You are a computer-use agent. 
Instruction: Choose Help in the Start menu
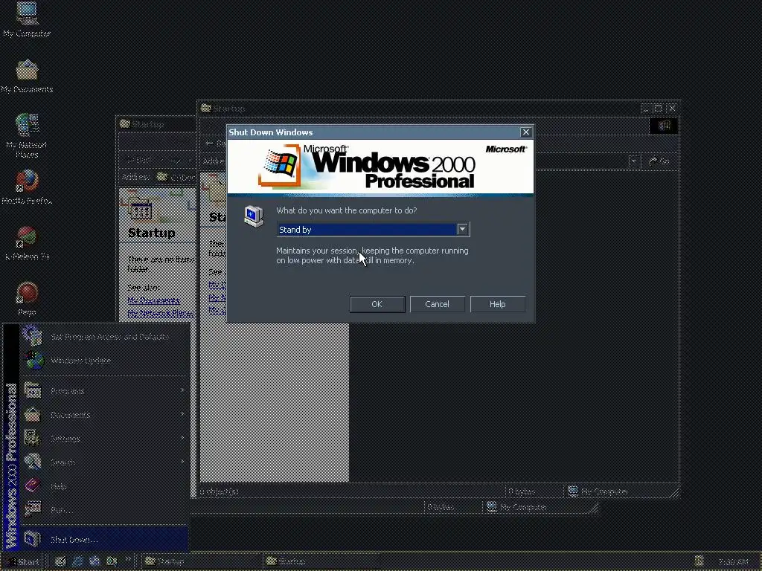pyautogui.click(x=104, y=486)
